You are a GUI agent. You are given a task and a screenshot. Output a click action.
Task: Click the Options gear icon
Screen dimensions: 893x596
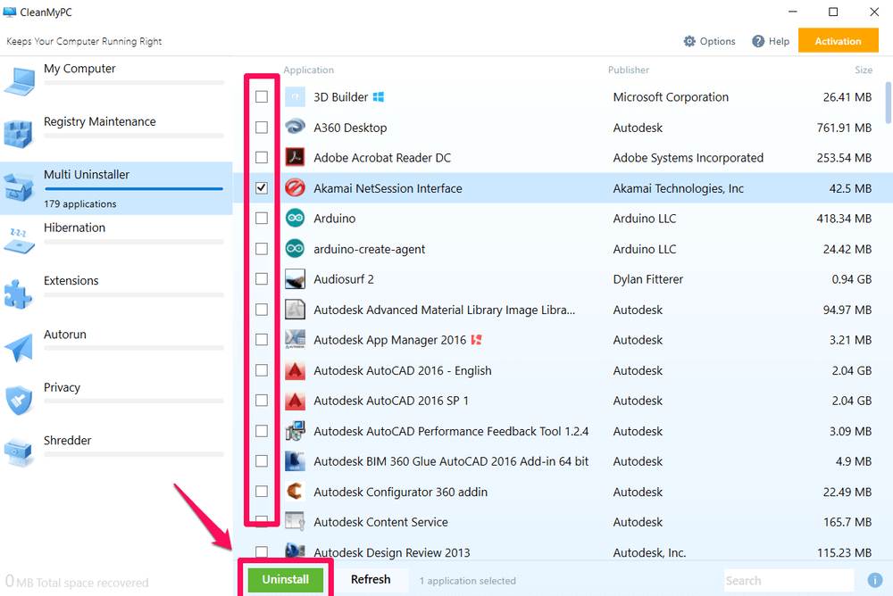pos(689,41)
